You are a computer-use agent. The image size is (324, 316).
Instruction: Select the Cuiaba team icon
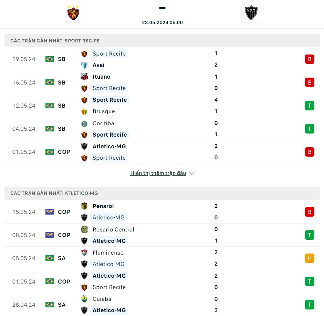pos(84,299)
